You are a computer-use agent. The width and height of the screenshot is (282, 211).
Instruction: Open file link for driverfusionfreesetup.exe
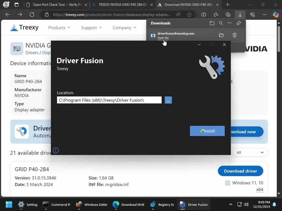point(163,38)
